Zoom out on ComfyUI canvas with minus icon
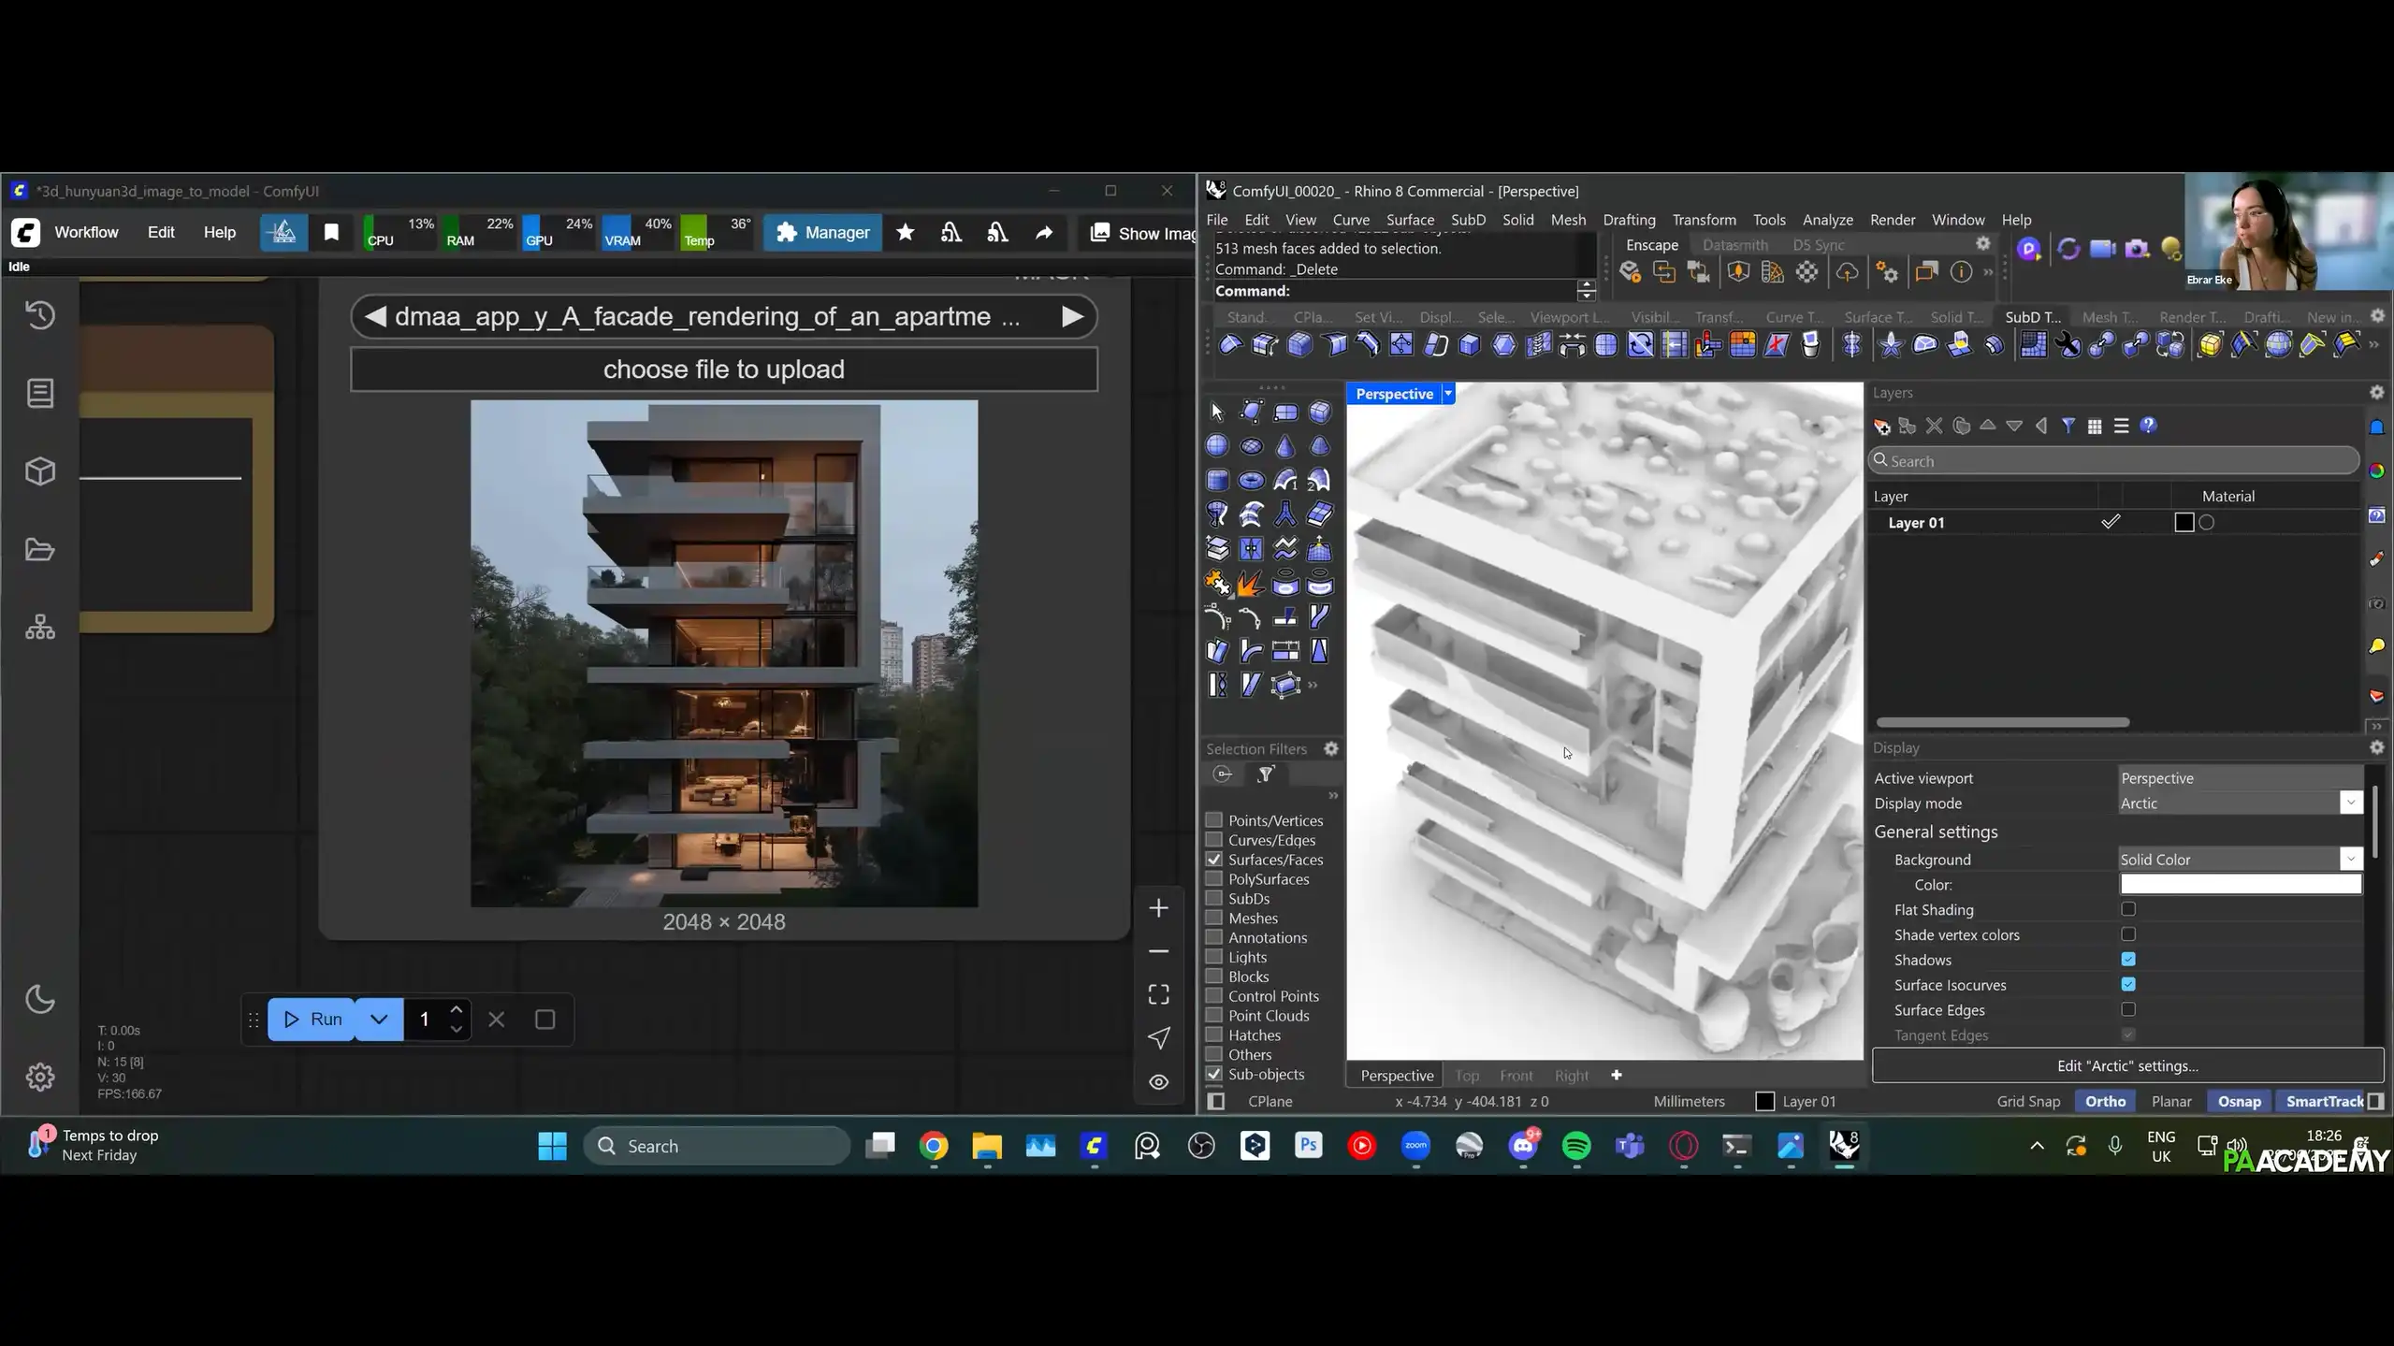 pos(1158,951)
